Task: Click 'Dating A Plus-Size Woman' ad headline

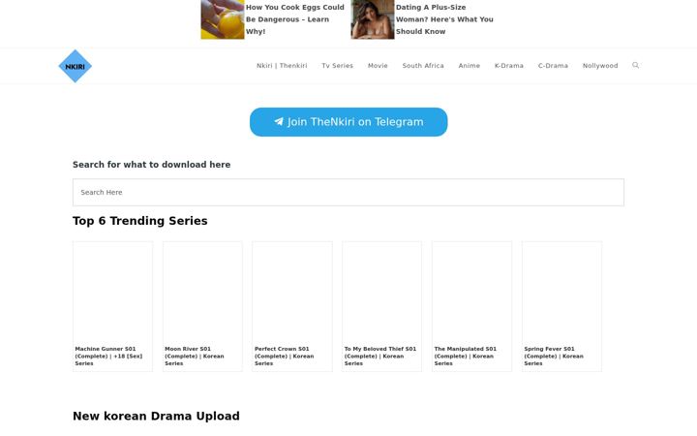Action: point(444,19)
